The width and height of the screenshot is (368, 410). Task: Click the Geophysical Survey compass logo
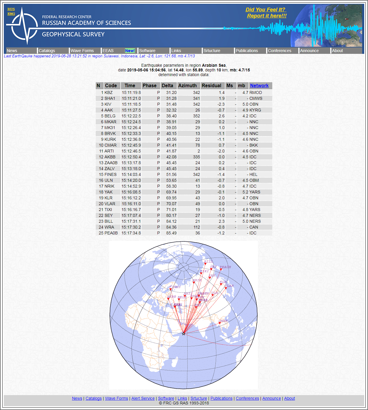coord(23,26)
